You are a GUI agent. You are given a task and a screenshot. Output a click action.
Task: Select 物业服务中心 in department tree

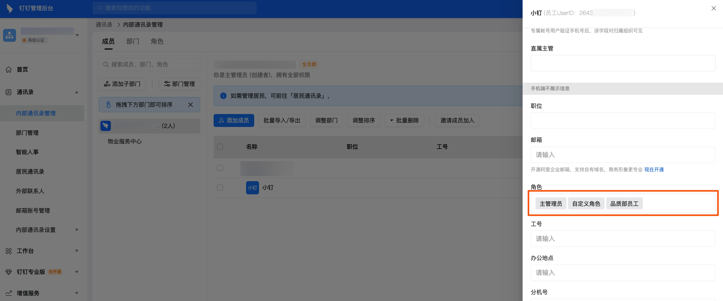point(125,142)
